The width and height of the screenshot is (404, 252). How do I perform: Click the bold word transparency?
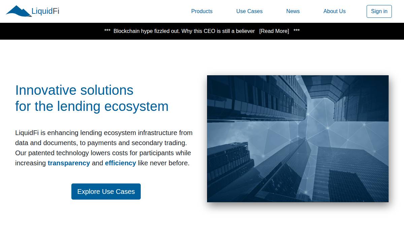pos(69,163)
